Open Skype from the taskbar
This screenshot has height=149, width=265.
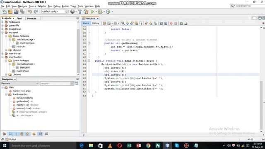coord(177,145)
